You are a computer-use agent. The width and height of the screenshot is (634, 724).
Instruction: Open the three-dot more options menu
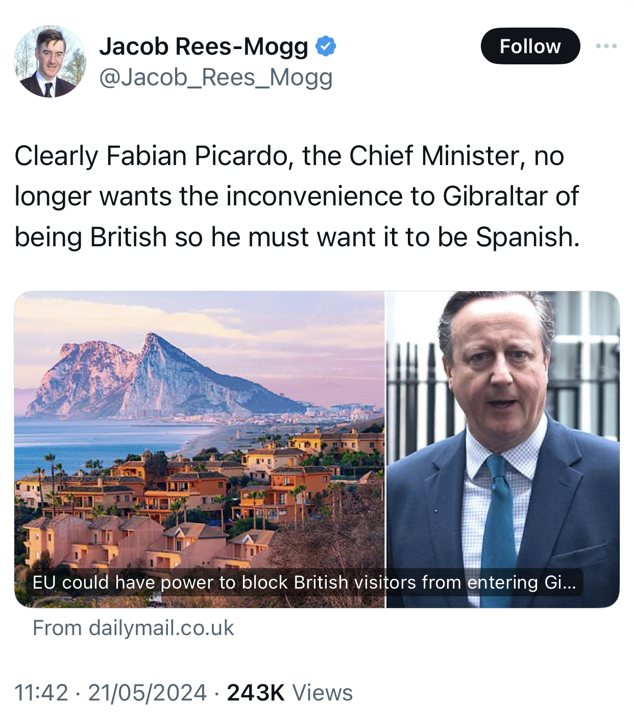pos(606,46)
